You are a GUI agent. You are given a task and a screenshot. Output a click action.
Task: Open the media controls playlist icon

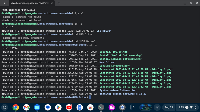pyautogui.click(x=157, y=107)
